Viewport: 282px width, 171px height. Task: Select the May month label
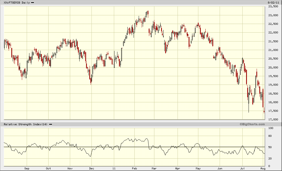click(x=198, y=169)
